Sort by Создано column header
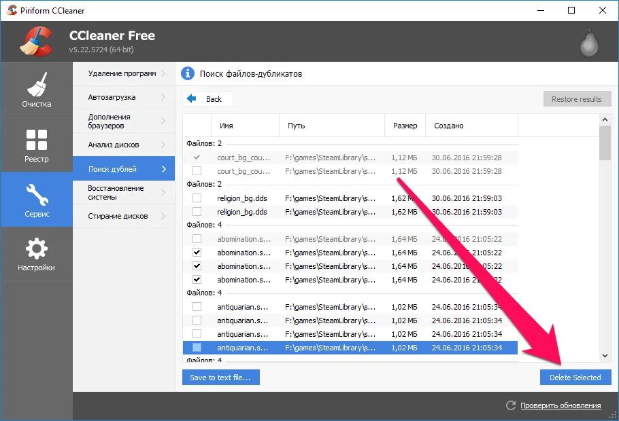 [x=471, y=126]
